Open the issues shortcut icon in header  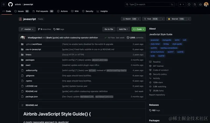(x=189, y=4)
